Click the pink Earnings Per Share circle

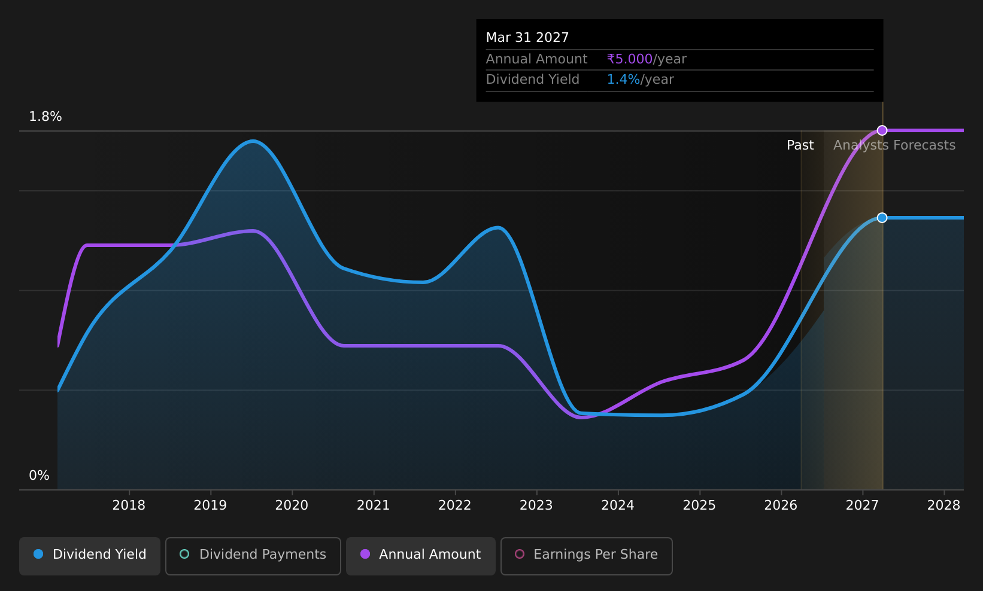point(520,554)
